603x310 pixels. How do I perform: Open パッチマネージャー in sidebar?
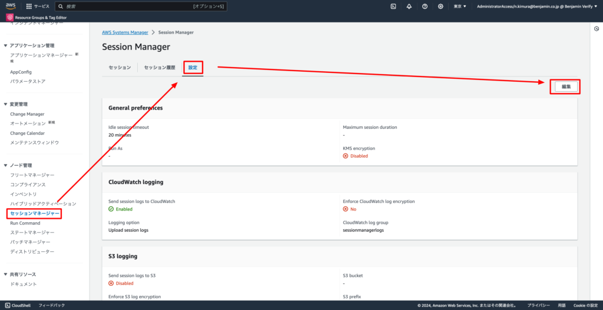pyautogui.click(x=30, y=242)
